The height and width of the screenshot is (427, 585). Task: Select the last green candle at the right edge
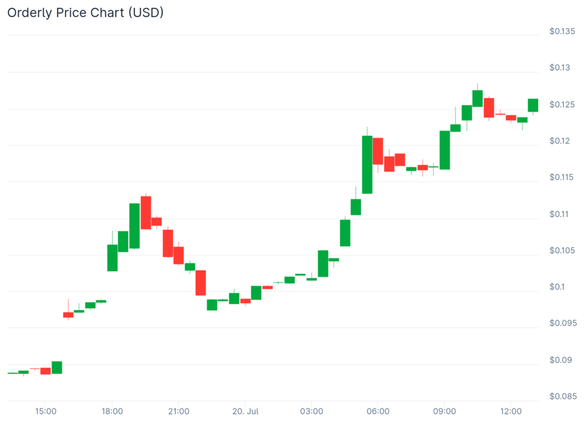pyautogui.click(x=532, y=105)
